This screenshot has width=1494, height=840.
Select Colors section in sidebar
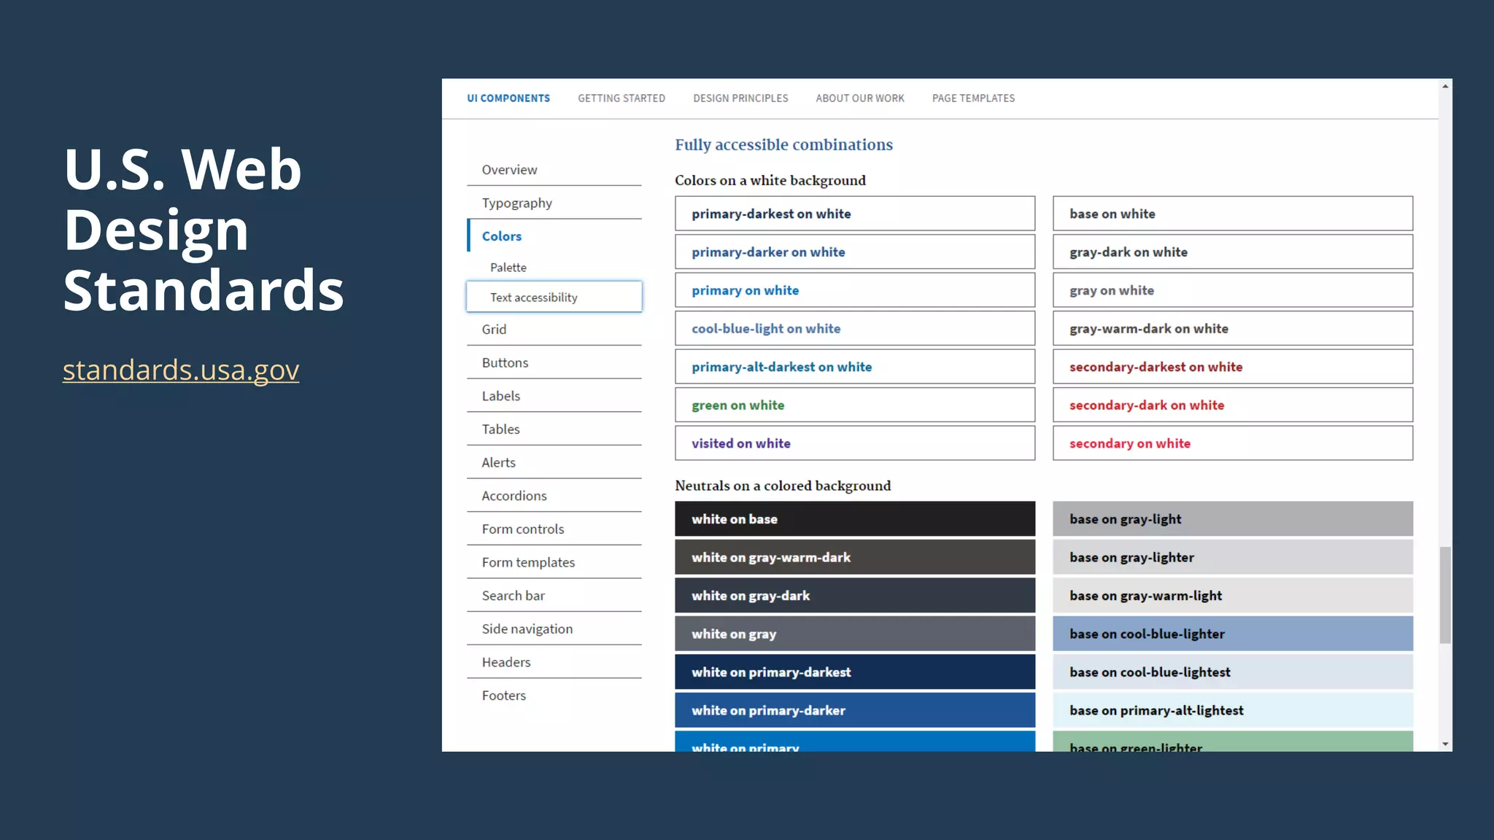[554, 236]
